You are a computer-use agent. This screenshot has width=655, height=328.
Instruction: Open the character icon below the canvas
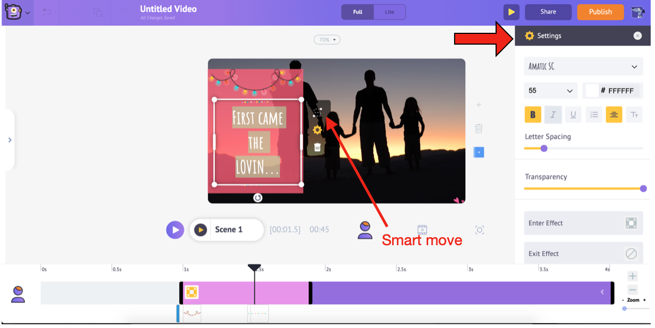point(365,230)
